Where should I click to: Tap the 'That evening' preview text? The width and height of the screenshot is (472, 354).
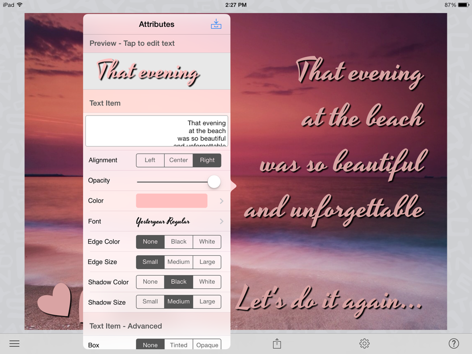(x=148, y=72)
